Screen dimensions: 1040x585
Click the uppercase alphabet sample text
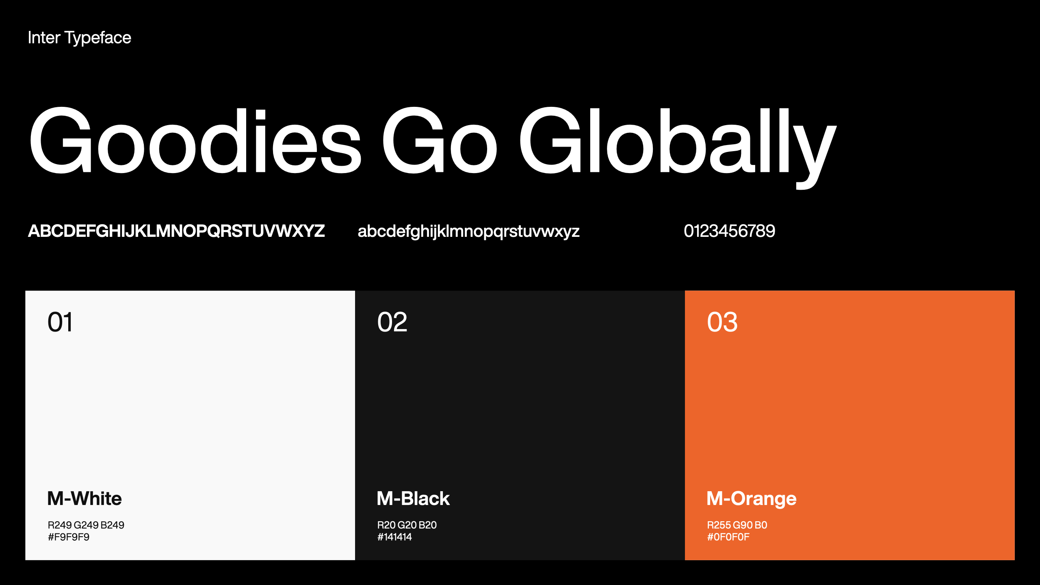176,231
